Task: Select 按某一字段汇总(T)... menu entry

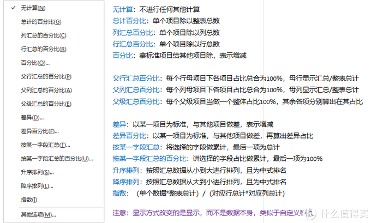Action: pyautogui.click(x=45, y=145)
